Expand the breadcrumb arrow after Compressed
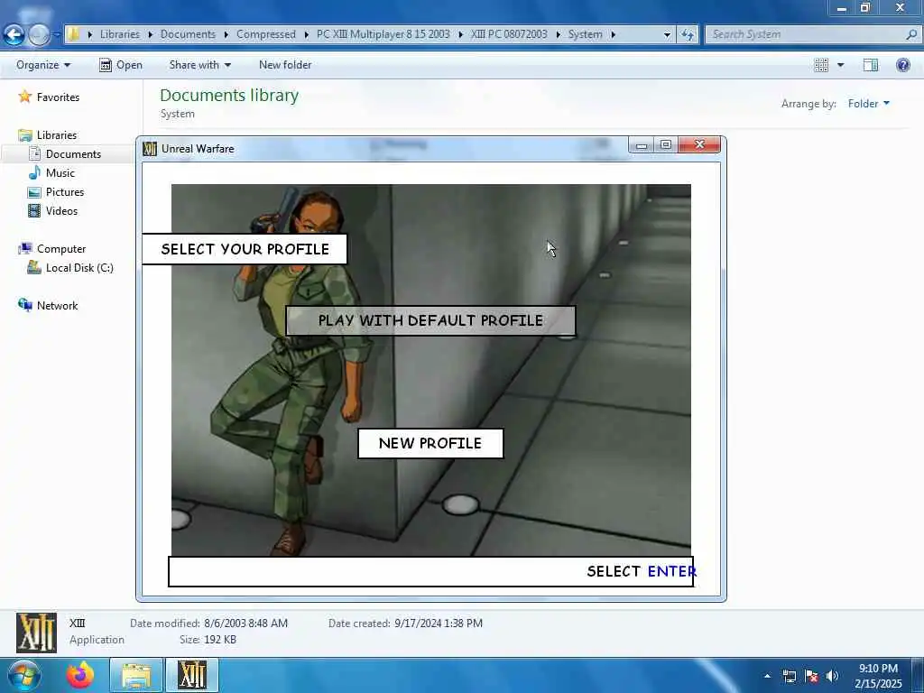924x693 pixels. click(x=307, y=34)
